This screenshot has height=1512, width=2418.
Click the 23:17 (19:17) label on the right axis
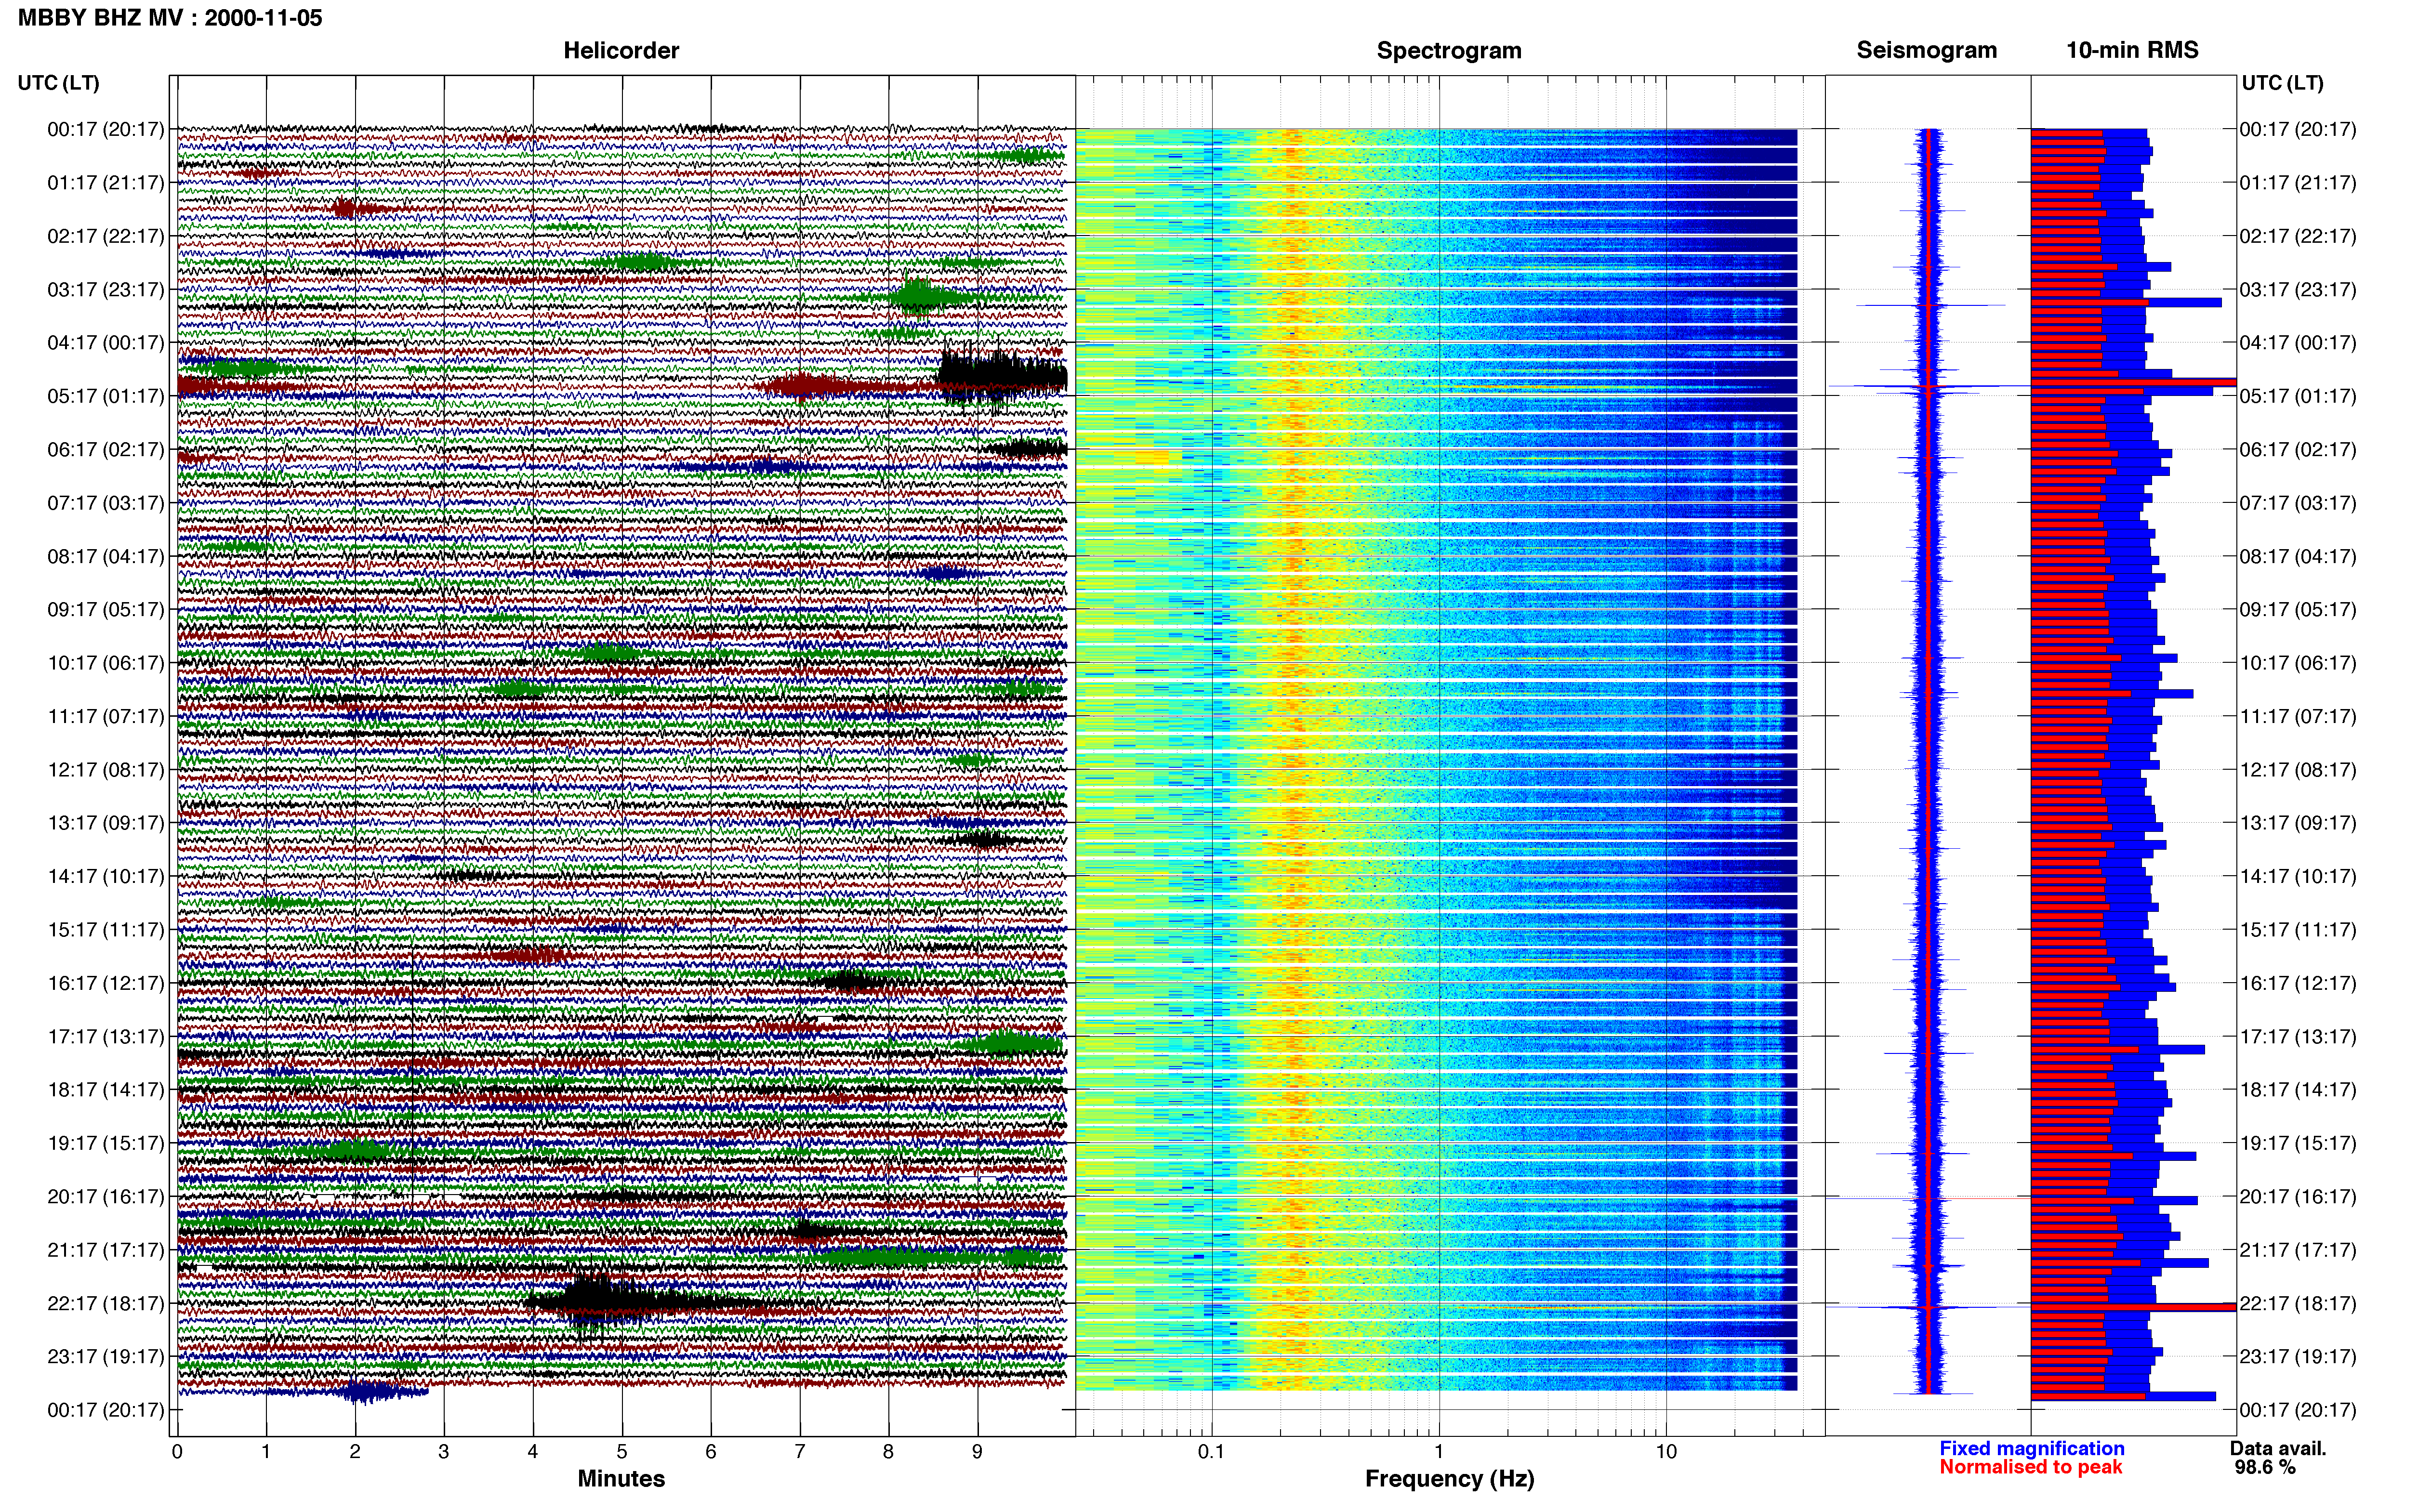(x=2298, y=1356)
